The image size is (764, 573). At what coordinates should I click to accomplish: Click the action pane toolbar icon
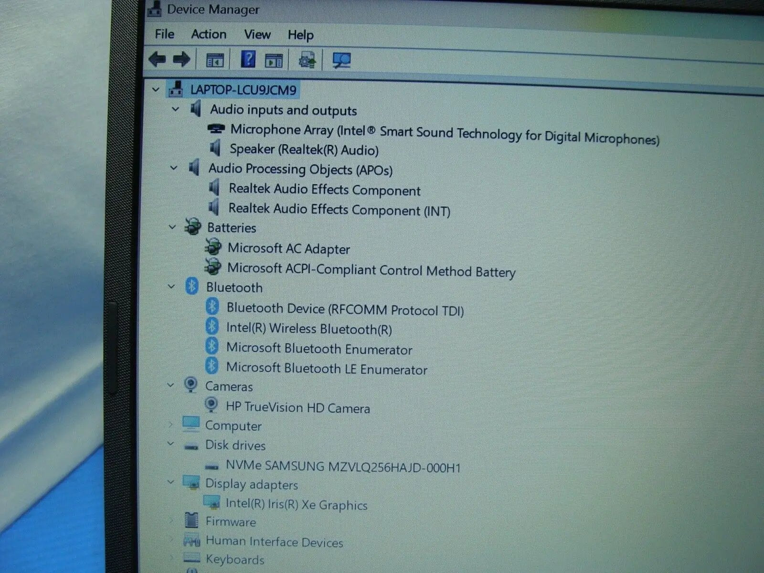point(274,61)
